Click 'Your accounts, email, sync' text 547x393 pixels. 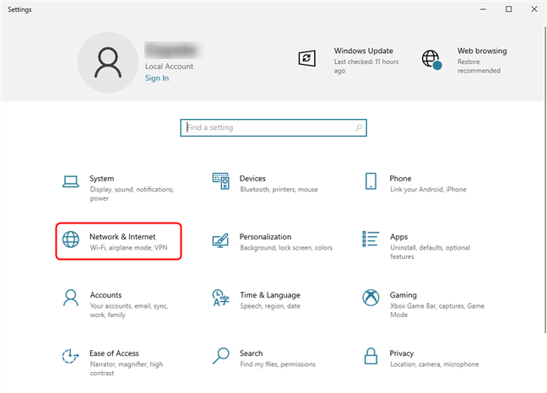129,310
